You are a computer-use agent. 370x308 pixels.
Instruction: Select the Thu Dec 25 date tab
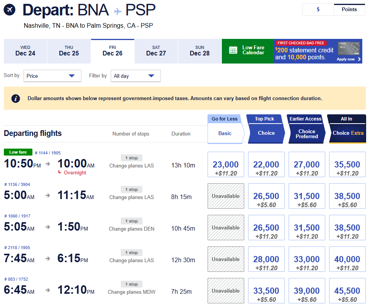[x=69, y=51]
